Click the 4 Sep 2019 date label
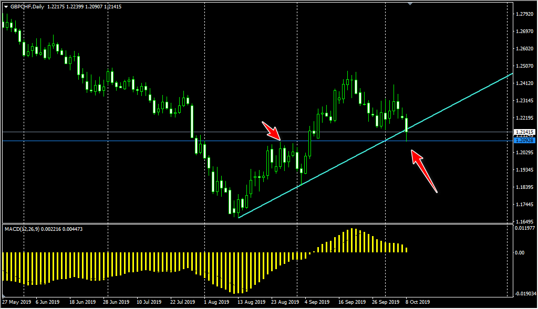 tap(317, 302)
